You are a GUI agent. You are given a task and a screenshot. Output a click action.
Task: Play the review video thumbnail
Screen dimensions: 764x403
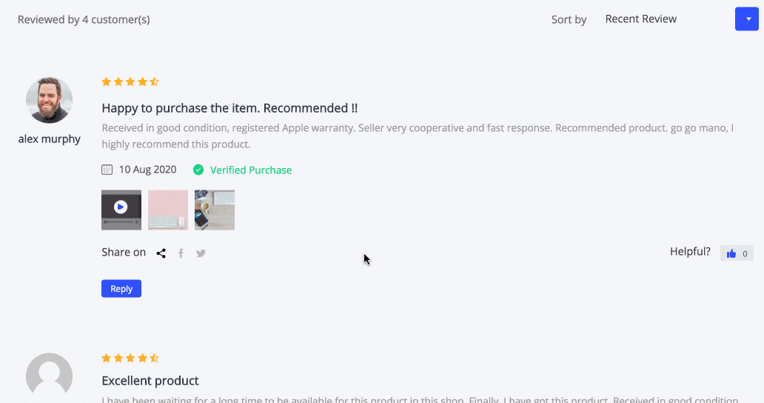(121, 210)
